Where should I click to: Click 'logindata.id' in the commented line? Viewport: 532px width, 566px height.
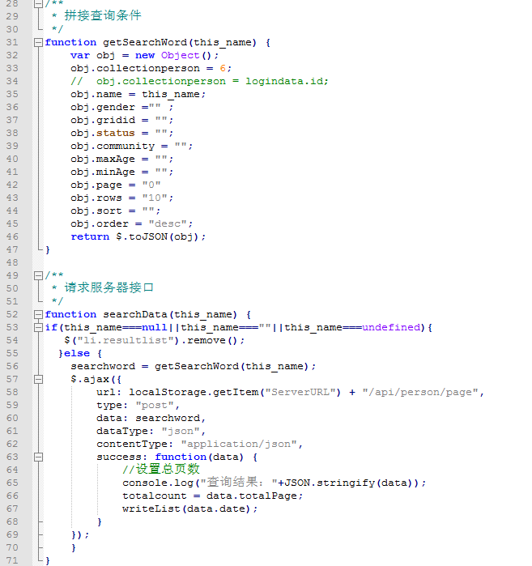pyautogui.click(x=285, y=81)
